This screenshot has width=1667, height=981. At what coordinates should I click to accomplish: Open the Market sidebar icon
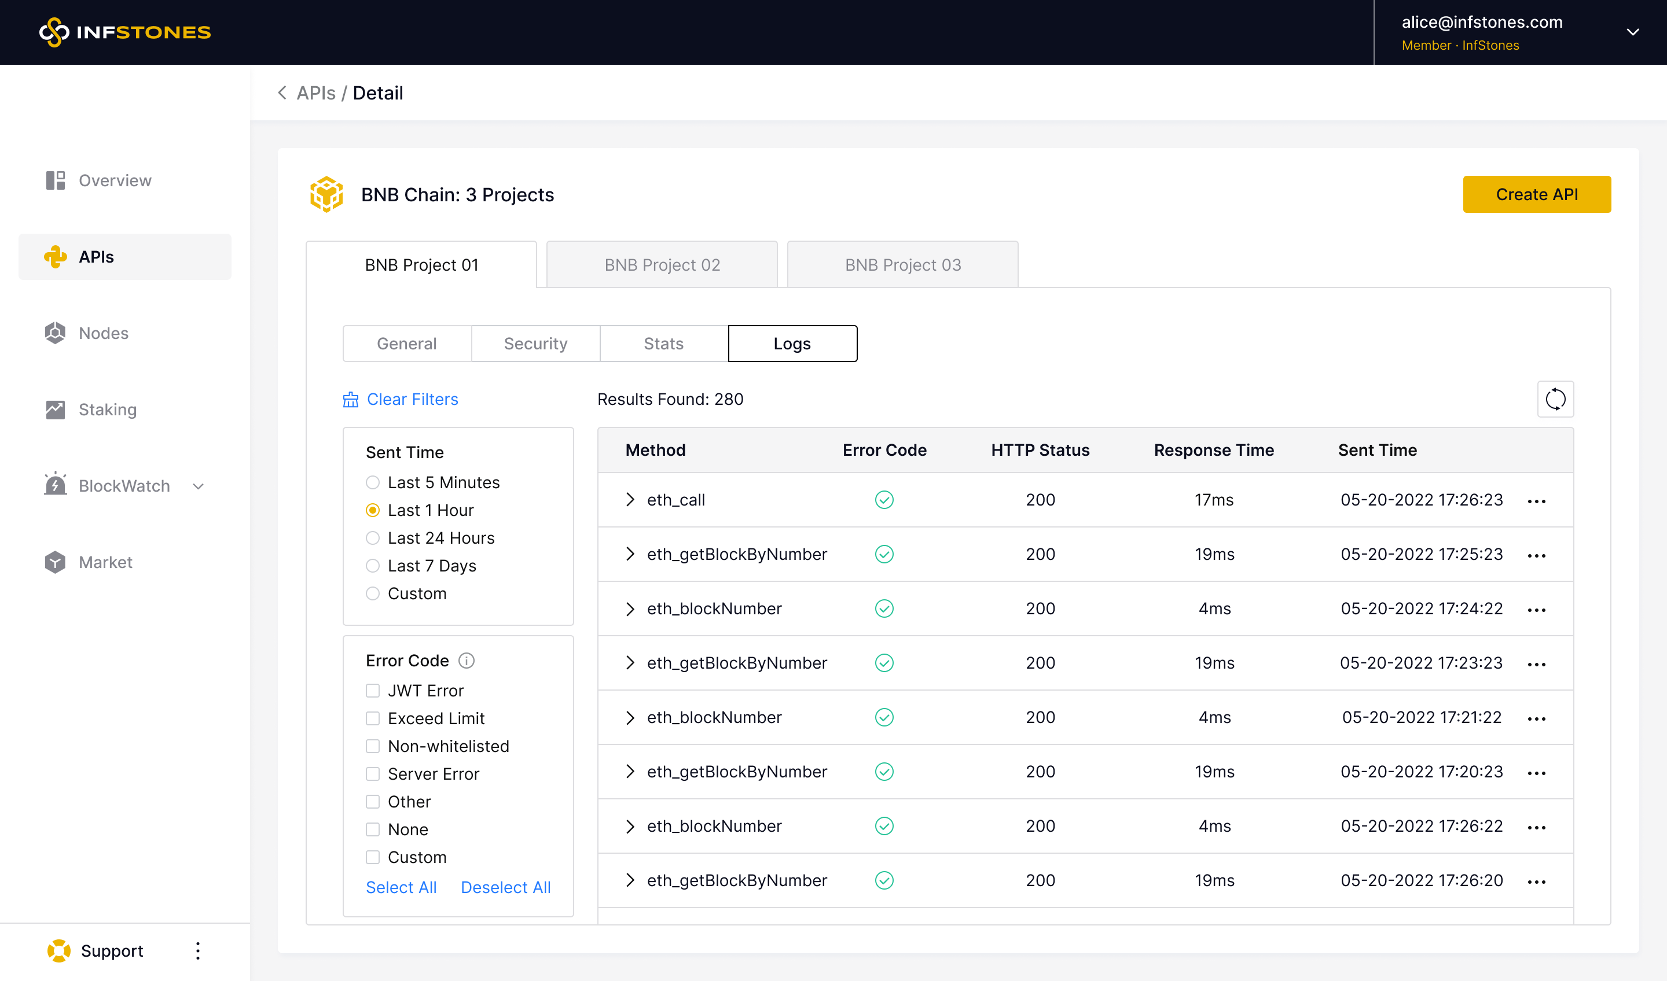point(55,563)
